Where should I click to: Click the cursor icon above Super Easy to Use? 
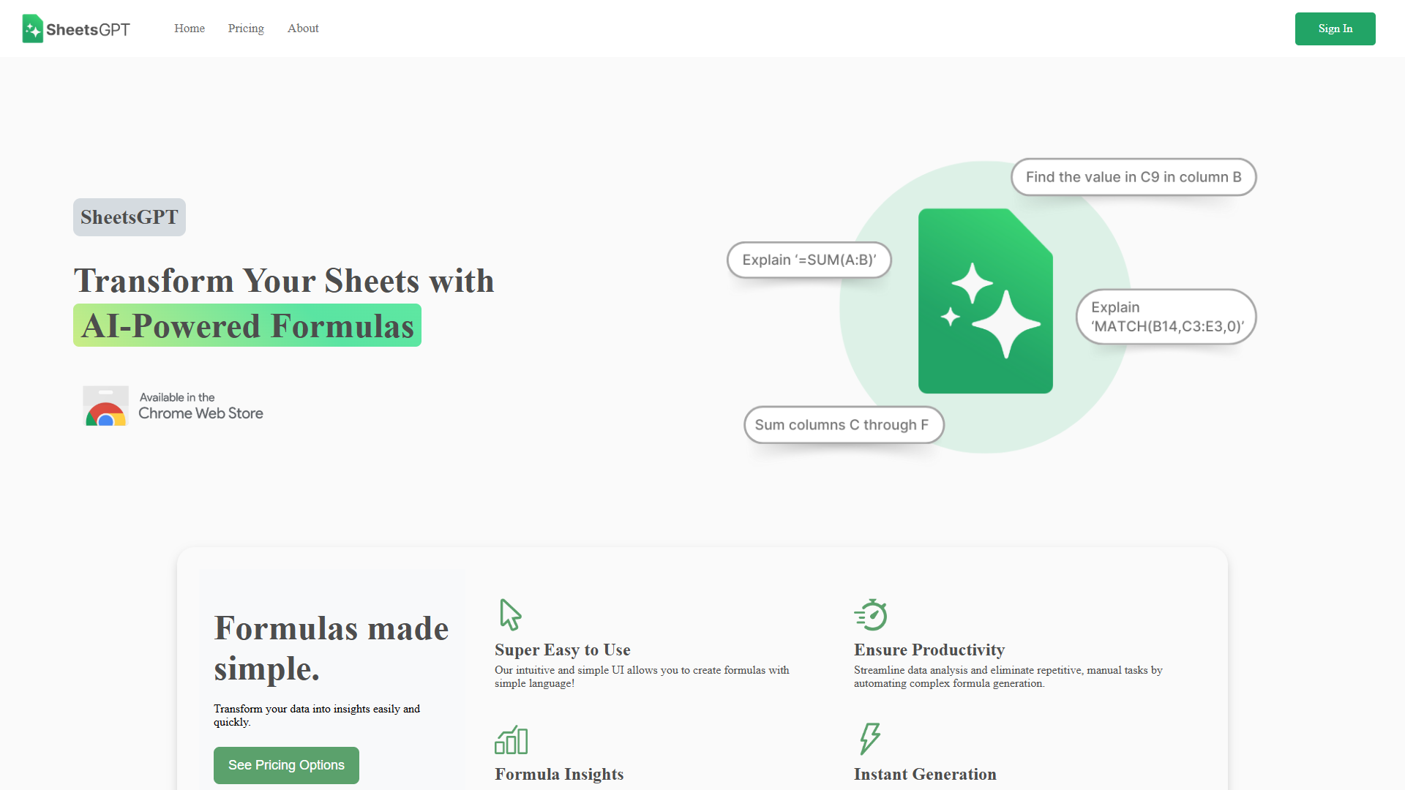[510, 614]
